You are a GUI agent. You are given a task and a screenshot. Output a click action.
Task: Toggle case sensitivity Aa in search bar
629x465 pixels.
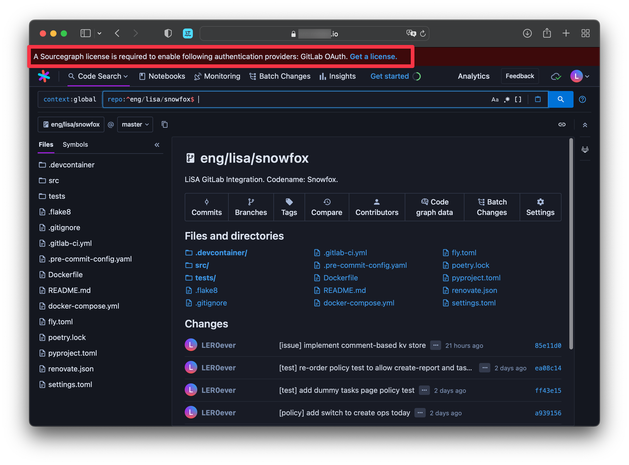point(495,99)
